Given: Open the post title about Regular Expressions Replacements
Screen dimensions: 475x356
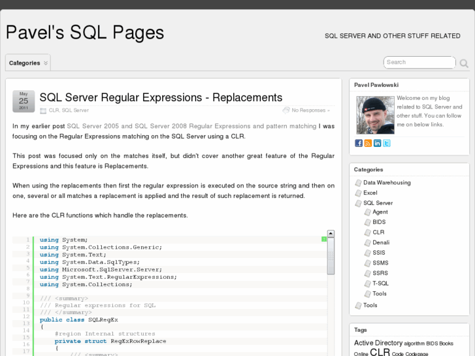Looking at the screenshot, I should [x=161, y=97].
